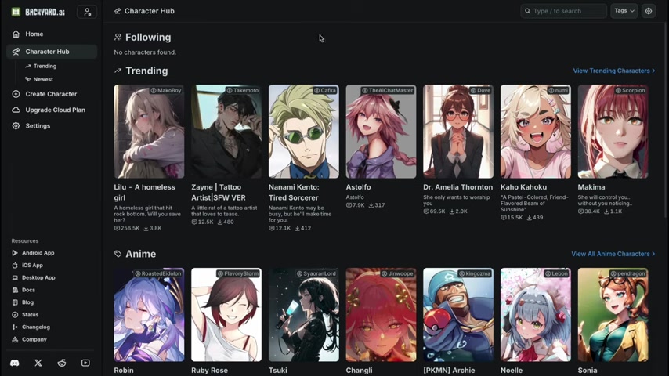Click View Trending Characters link
The image size is (669, 376).
point(613,70)
